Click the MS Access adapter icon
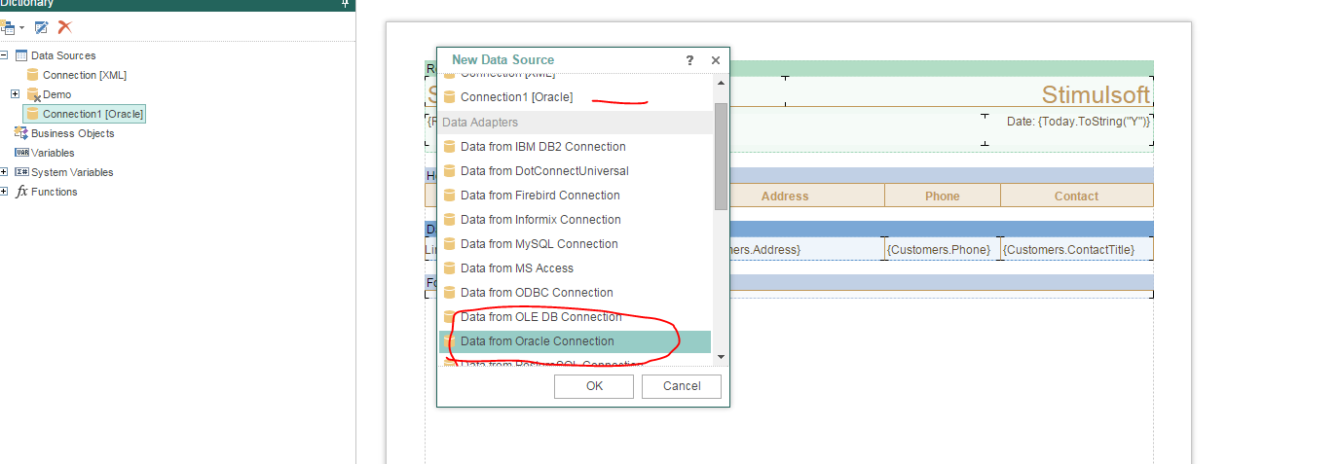Screen dimensions: 1339x464 click(449, 268)
